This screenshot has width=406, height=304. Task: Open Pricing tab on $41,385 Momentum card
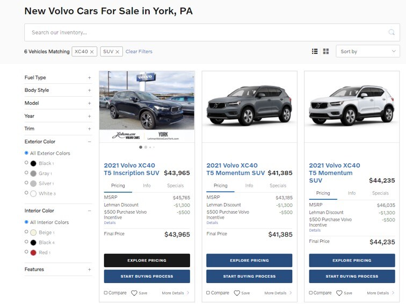pos(221,185)
